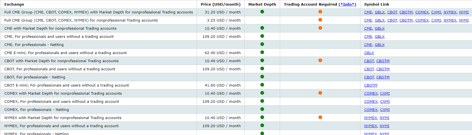Open CXMI link in COMEX Netting row
The width and height of the screenshot is (472, 135).
[x=385, y=110]
